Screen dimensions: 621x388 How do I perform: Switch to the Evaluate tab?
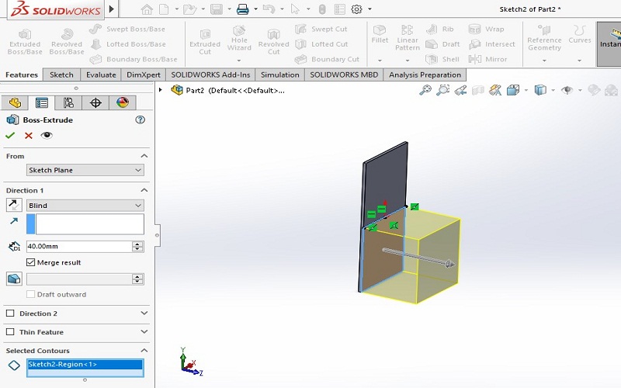[x=101, y=74]
